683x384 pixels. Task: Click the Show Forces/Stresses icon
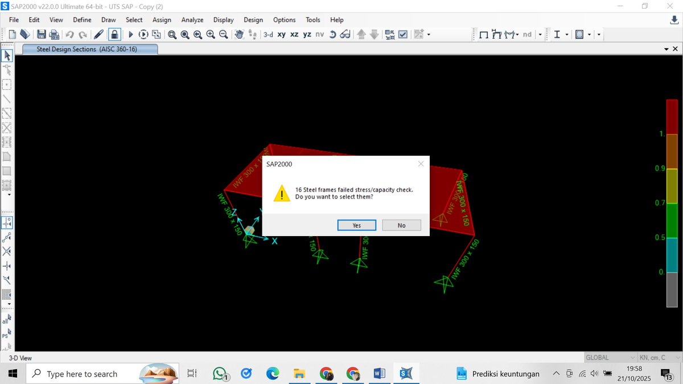(x=510, y=35)
